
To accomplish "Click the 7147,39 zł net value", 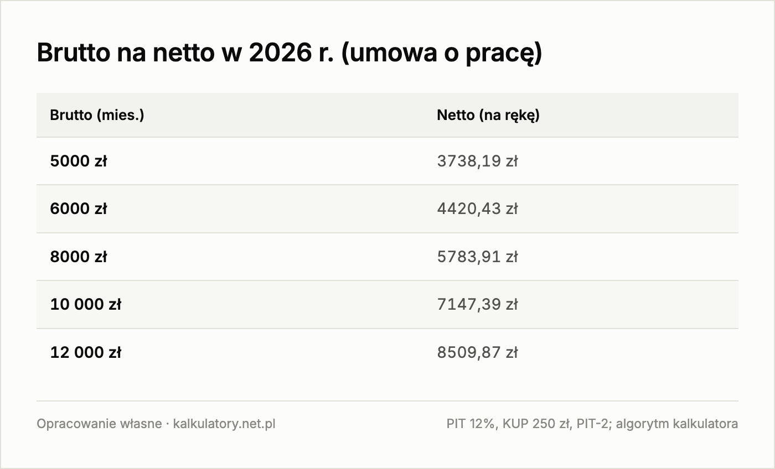I will [477, 304].
